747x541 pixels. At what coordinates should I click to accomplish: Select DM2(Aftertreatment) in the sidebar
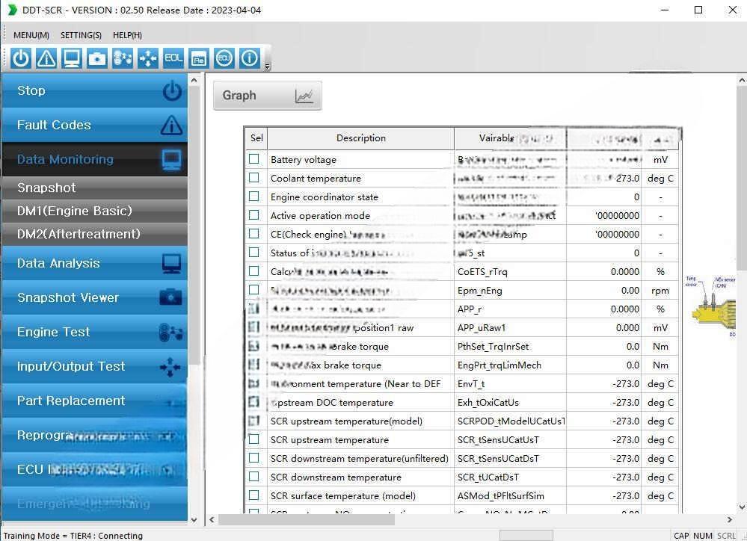[x=79, y=234]
